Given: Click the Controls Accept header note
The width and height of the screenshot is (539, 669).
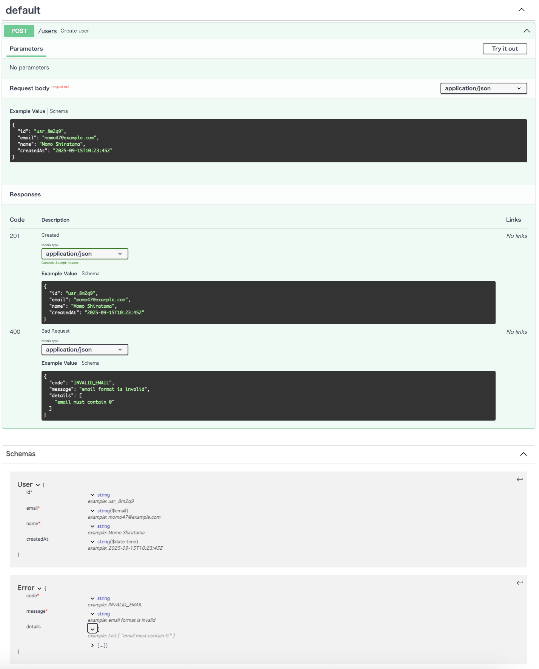Looking at the screenshot, I should (60, 263).
